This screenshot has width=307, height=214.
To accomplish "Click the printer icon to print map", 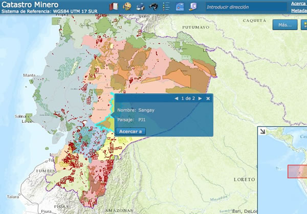I will click(141, 7).
